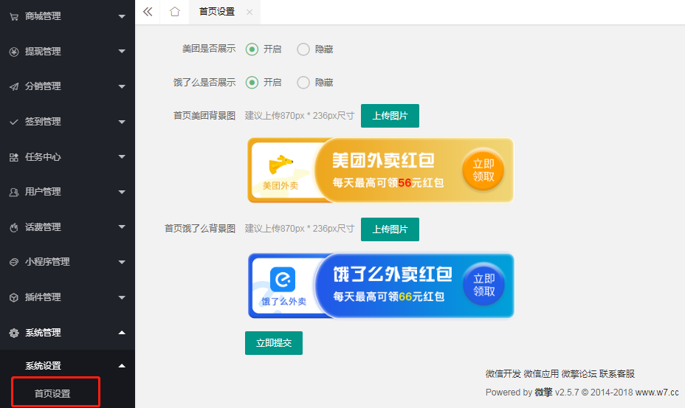The height and width of the screenshot is (408, 685).
Task: Expand the 签到管理 menu arrow
Action: 122,122
